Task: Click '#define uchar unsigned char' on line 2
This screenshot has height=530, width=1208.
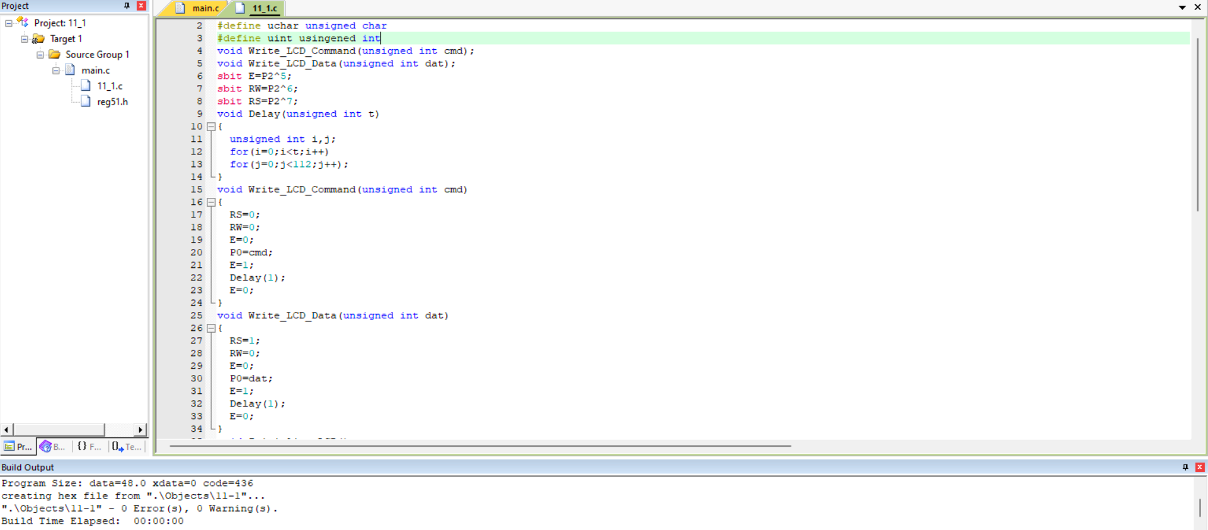Action: (x=302, y=26)
